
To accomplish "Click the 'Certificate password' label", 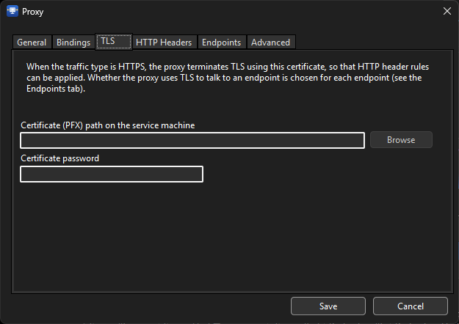I will 60,158.
